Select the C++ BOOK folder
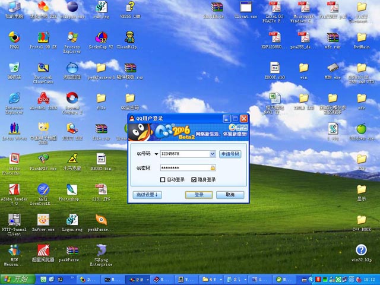Screen dimensions: 380x285 362,220
